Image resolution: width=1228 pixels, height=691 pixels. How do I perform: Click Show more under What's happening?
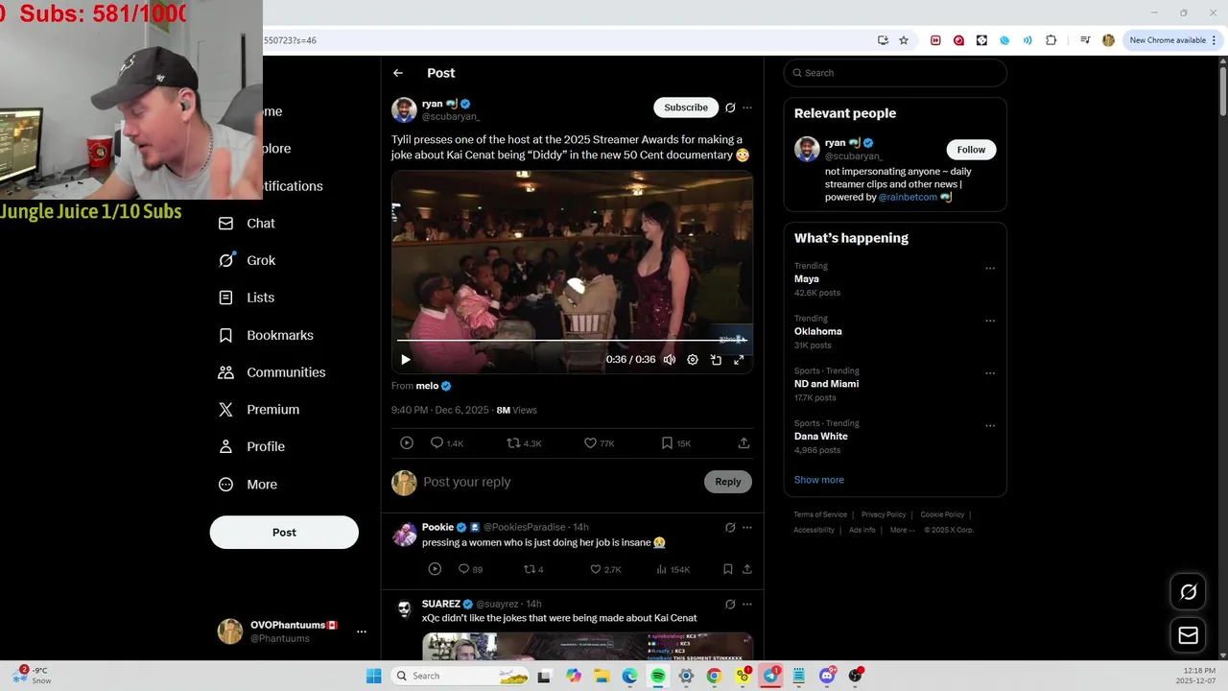(818, 480)
